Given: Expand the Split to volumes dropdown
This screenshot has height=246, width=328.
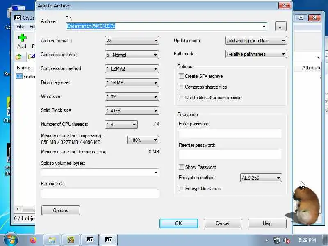Looking at the screenshot, I should pos(155,173).
